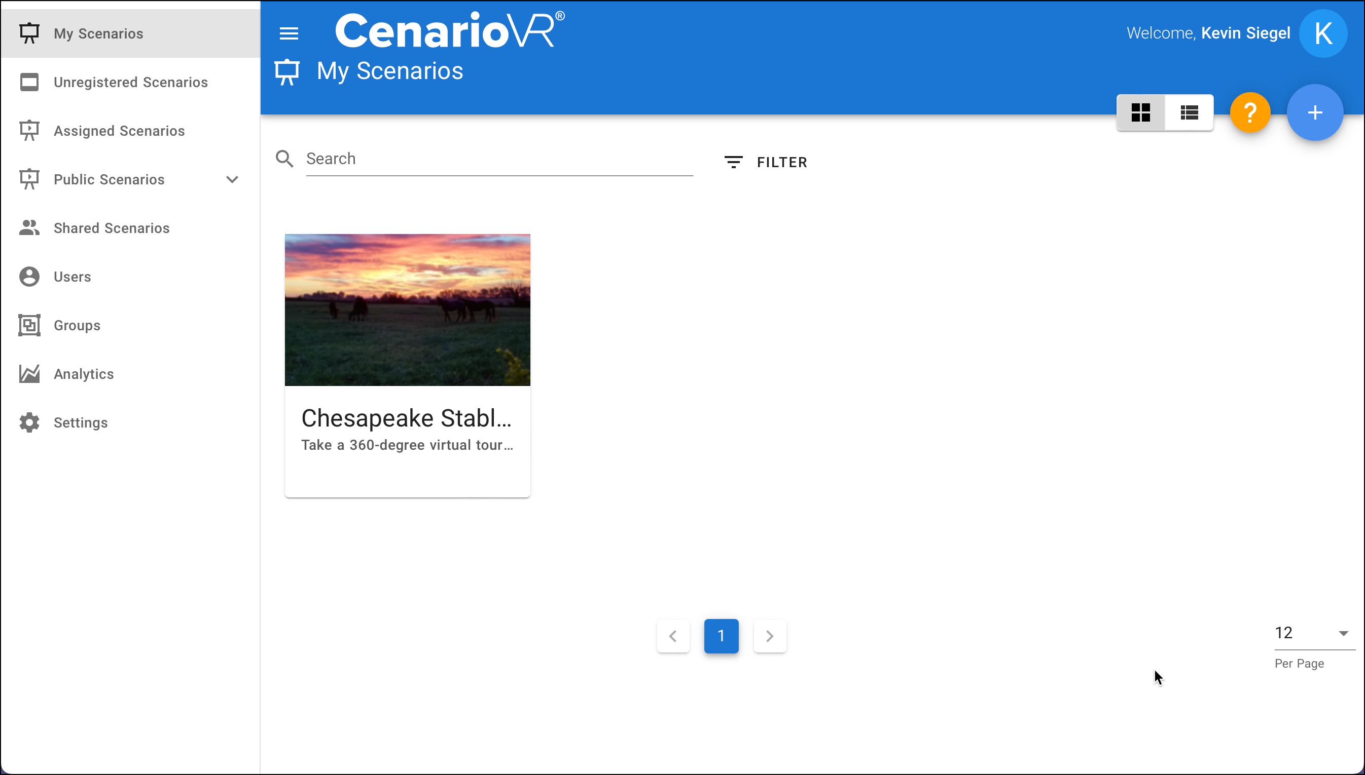Click the Analytics chart icon
The height and width of the screenshot is (775, 1365).
point(29,374)
